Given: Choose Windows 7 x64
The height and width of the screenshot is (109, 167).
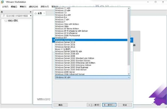Looking at the screenshot, I should point(91,19).
